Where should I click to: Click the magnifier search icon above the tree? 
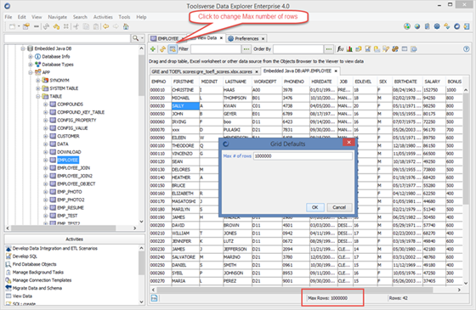tap(135, 38)
